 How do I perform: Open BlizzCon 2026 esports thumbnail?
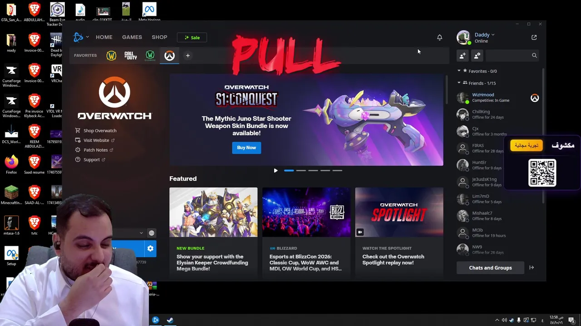click(306, 212)
